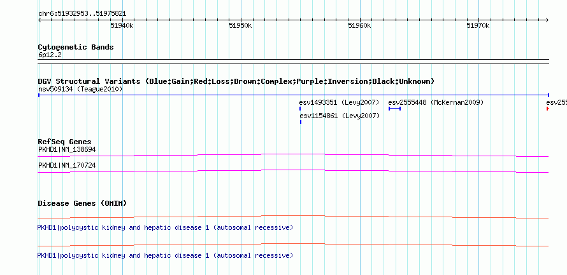Screen dimensions: 567x275
Task: Open the first PKHD1 polycystic kidney disease link
Action: coord(165,228)
